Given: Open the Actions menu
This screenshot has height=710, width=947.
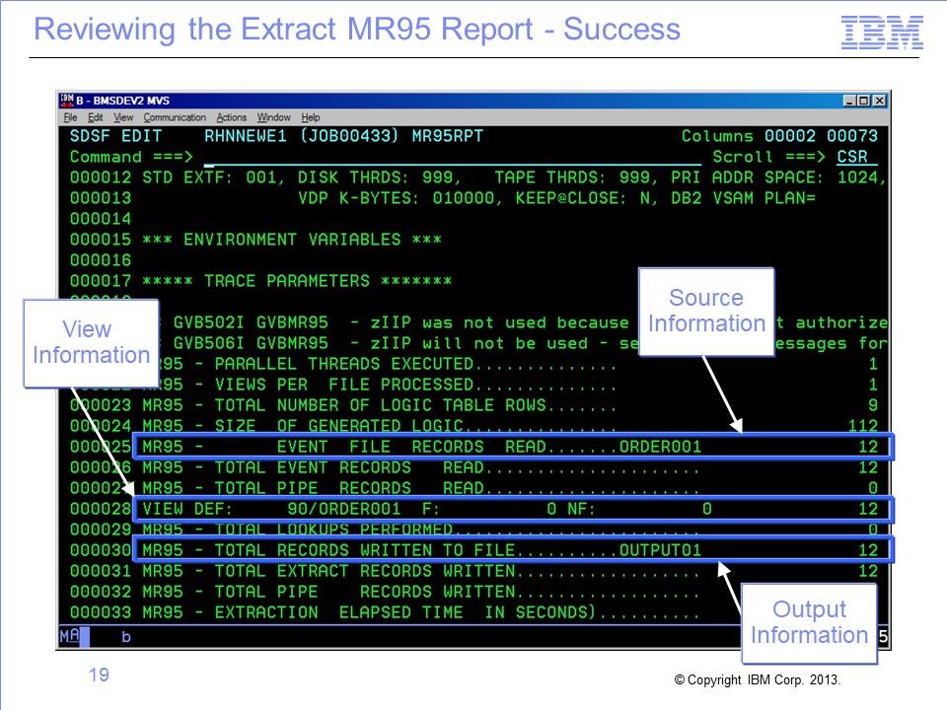Looking at the screenshot, I should coord(232,117).
